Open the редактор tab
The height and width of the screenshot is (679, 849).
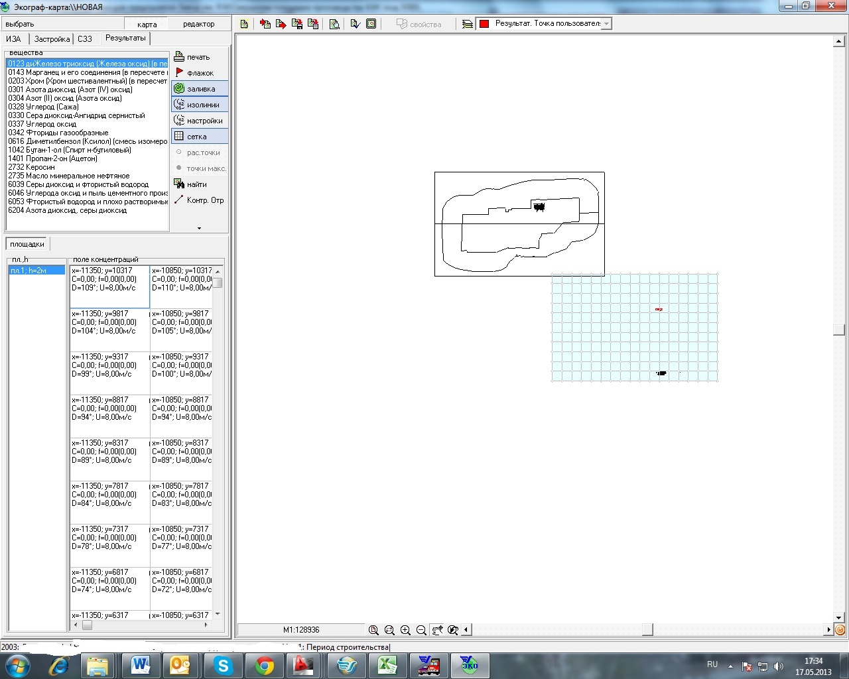pyautogui.click(x=198, y=24)
